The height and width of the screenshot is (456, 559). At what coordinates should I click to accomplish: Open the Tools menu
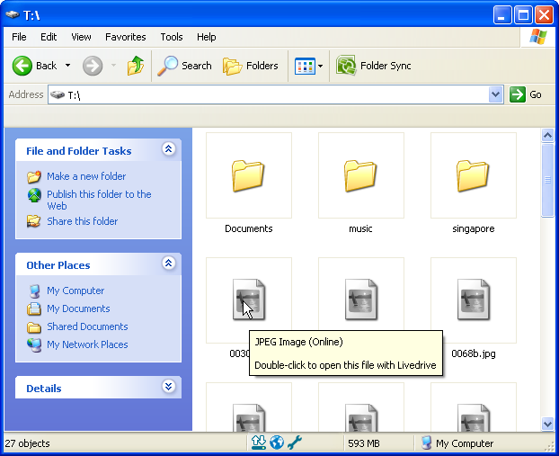point(172,37)
